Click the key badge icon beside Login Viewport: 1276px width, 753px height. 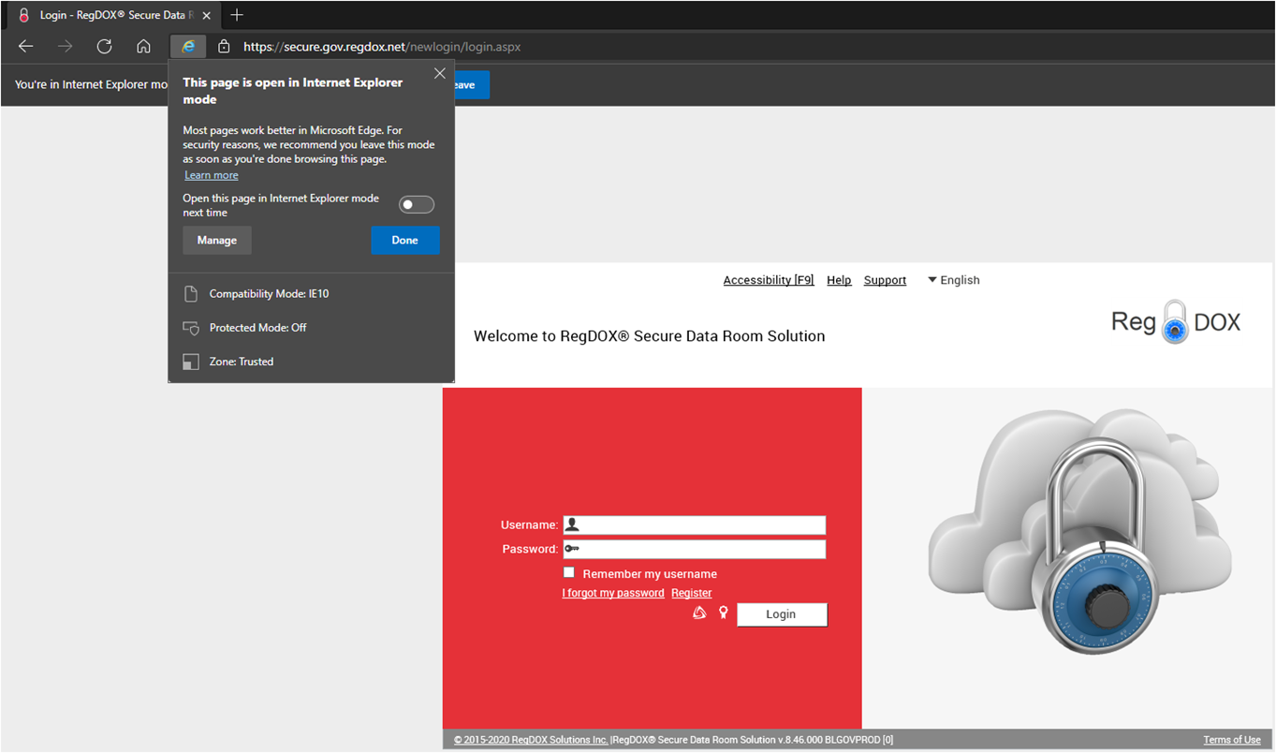tap(723, 613)
